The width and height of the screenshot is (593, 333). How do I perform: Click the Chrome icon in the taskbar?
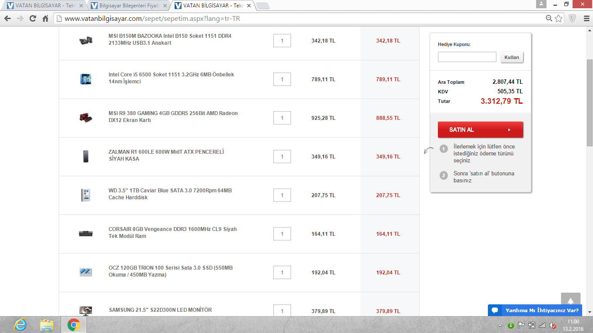[74, 324]
